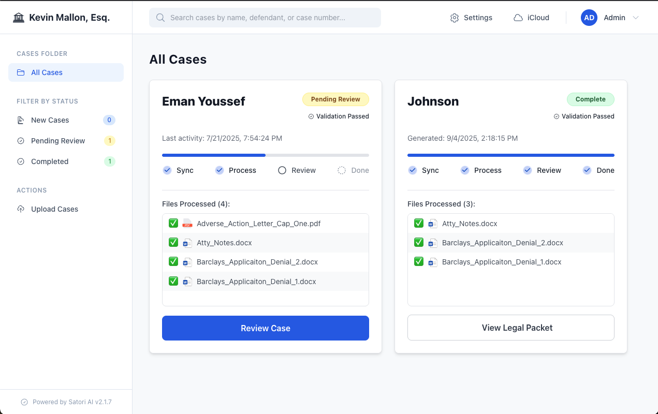Click the iCloud cloud icon
This screenshot has width=658, height=414.
tap(517, 18)
